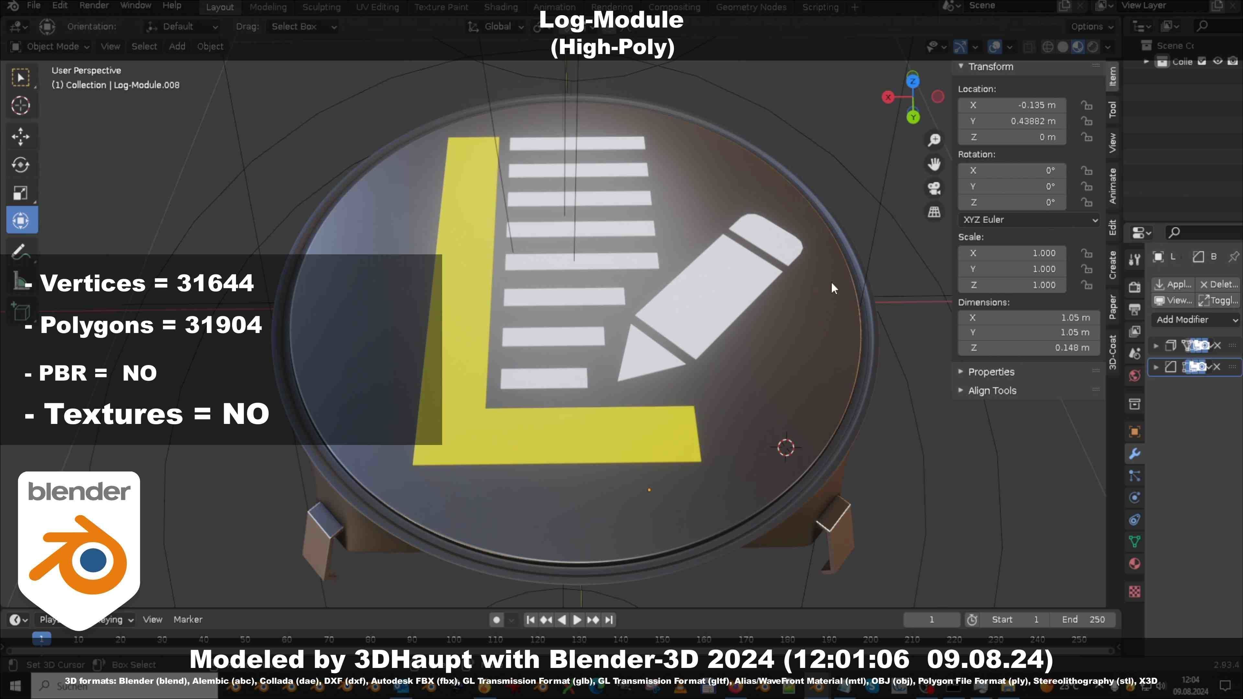Screen dimensions: 1243x699
Task: Expand the Properties panel in sidebar
Action: [991, 372]
